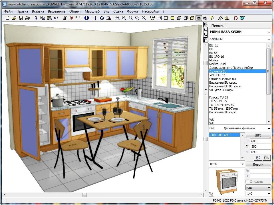Open the Настройка menu

point(150,11)
